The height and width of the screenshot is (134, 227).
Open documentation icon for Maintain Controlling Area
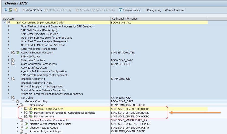point(26,109)
